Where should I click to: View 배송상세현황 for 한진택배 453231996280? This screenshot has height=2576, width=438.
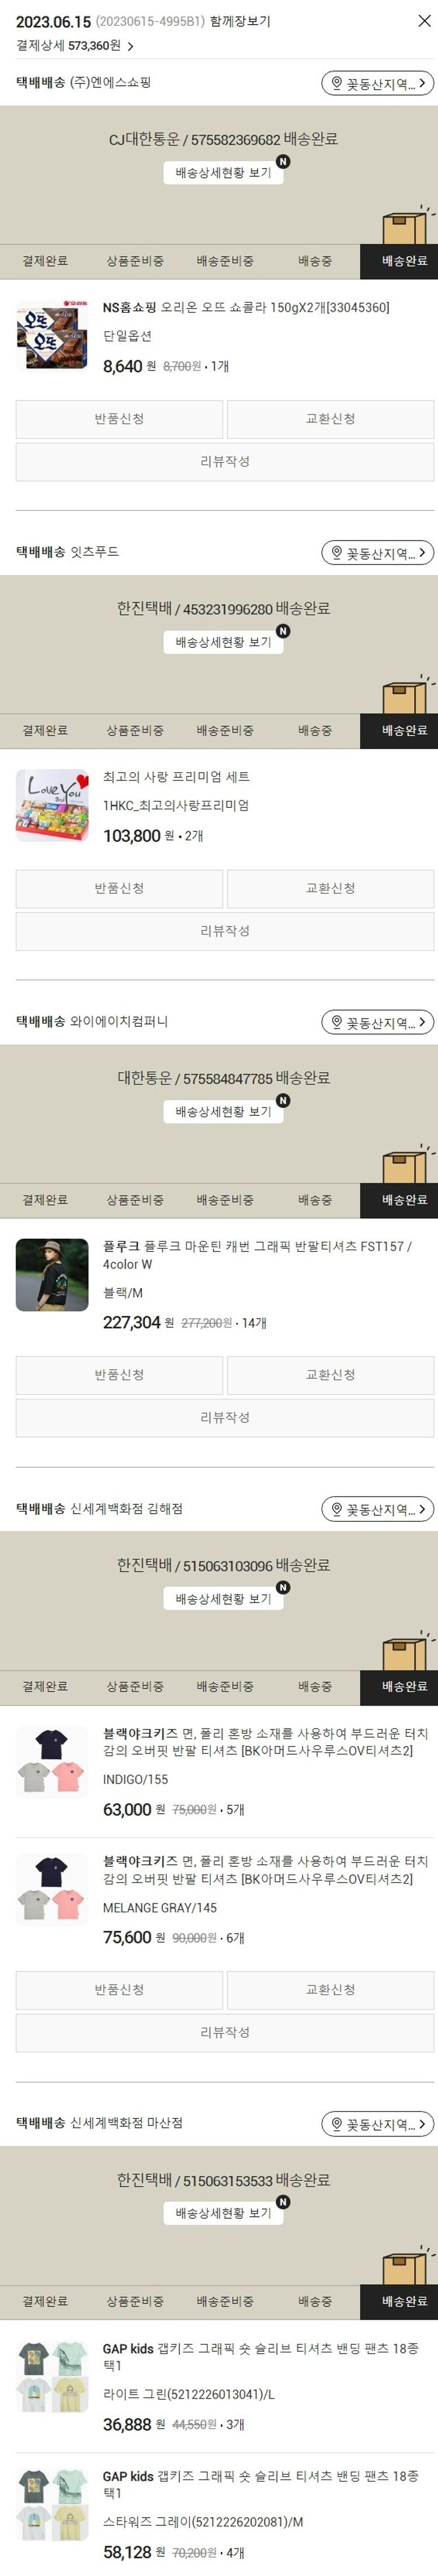223,641
